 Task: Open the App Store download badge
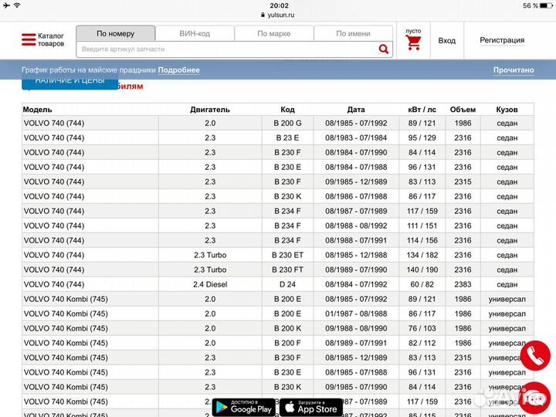[310, 406]
